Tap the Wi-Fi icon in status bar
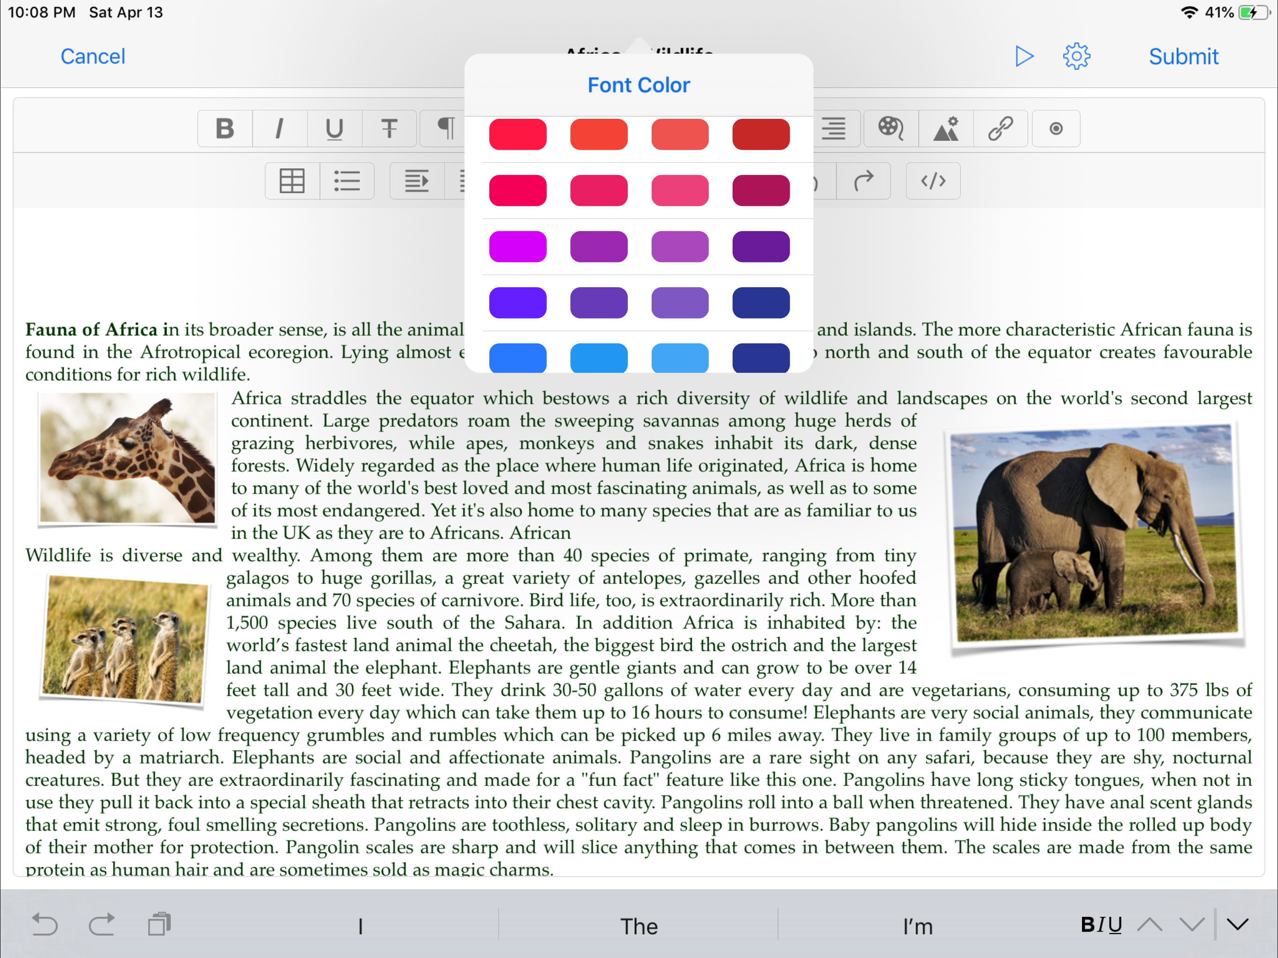The height and width of the screenshot is (958, 1278). pos(1189,12)
